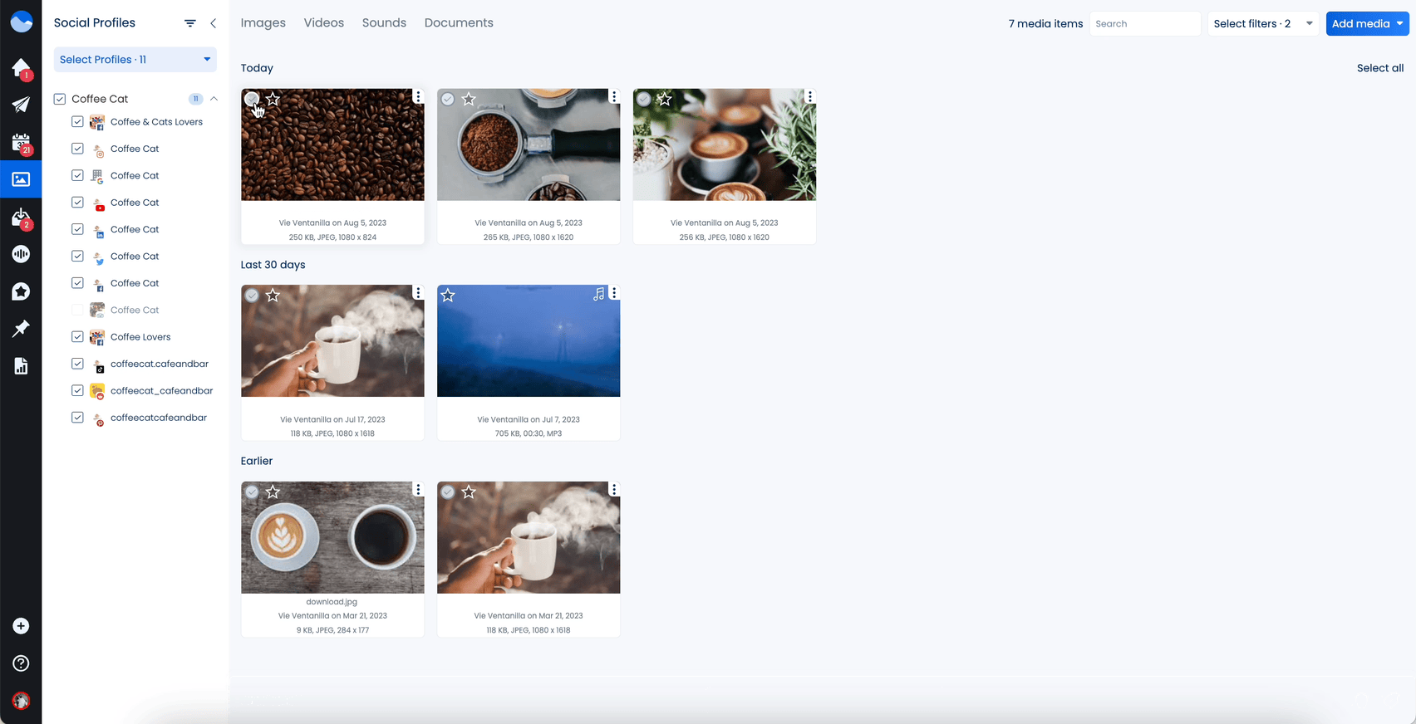1416x724 pixels.
Task: Open the Select filters · 2 dropdown
Action: coord(1263,23)
